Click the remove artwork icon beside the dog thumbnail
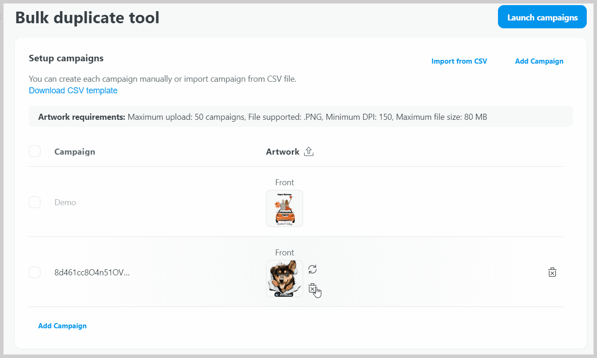The image size is (597, 358). tap(312, 288)
